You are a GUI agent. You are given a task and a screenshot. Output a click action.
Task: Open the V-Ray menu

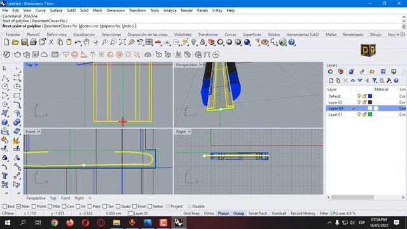coord(217,10)
